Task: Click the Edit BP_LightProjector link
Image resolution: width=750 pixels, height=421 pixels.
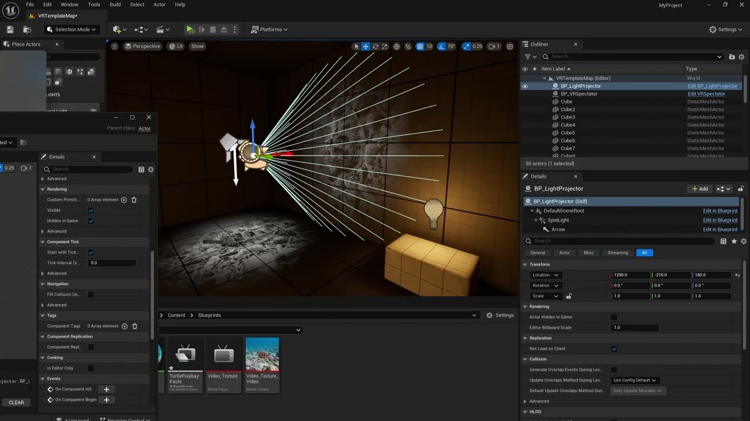Action: 712,86
